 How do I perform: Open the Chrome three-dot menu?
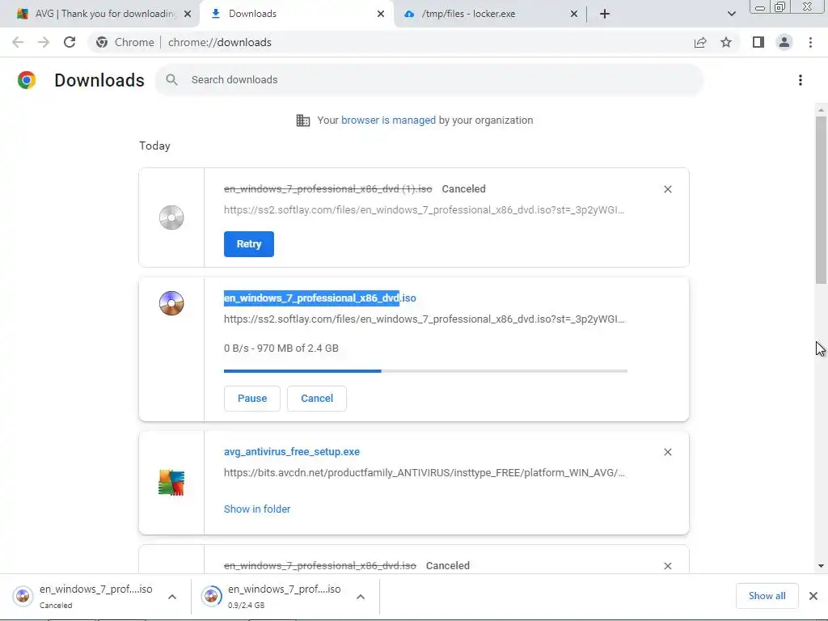(x=810, y=42)
